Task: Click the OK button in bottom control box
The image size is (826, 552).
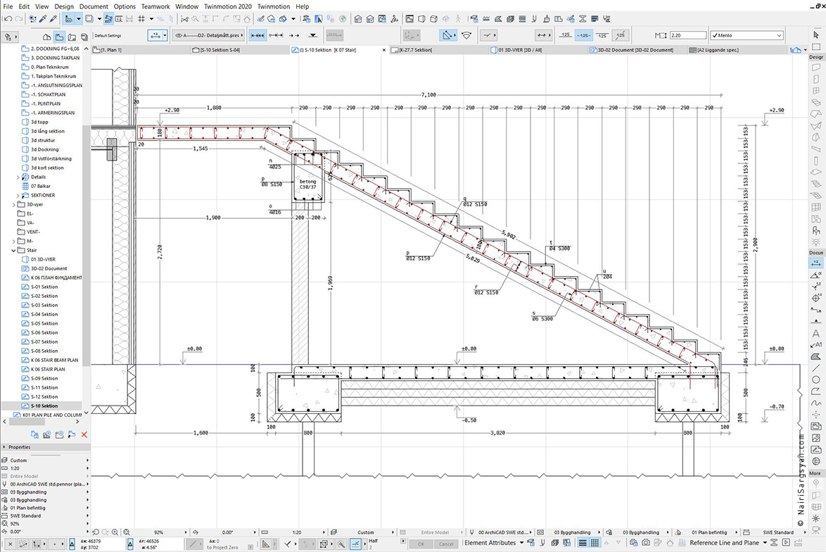Action: pos(420,544)
